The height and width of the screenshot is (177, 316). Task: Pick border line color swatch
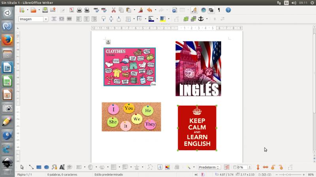tap(151, 19)
